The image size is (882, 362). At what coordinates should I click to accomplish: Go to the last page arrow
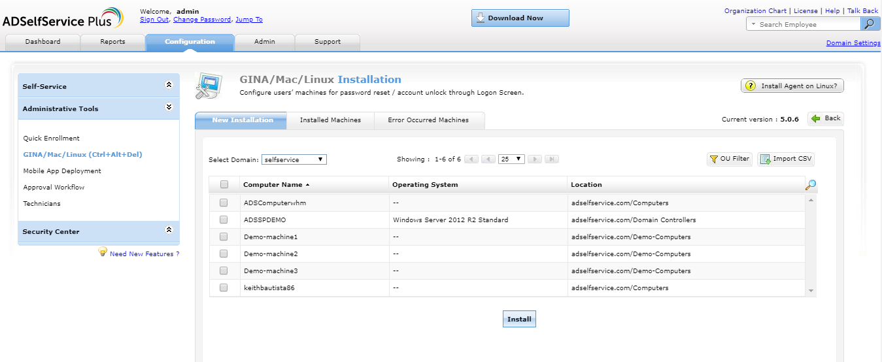point(551,159)
